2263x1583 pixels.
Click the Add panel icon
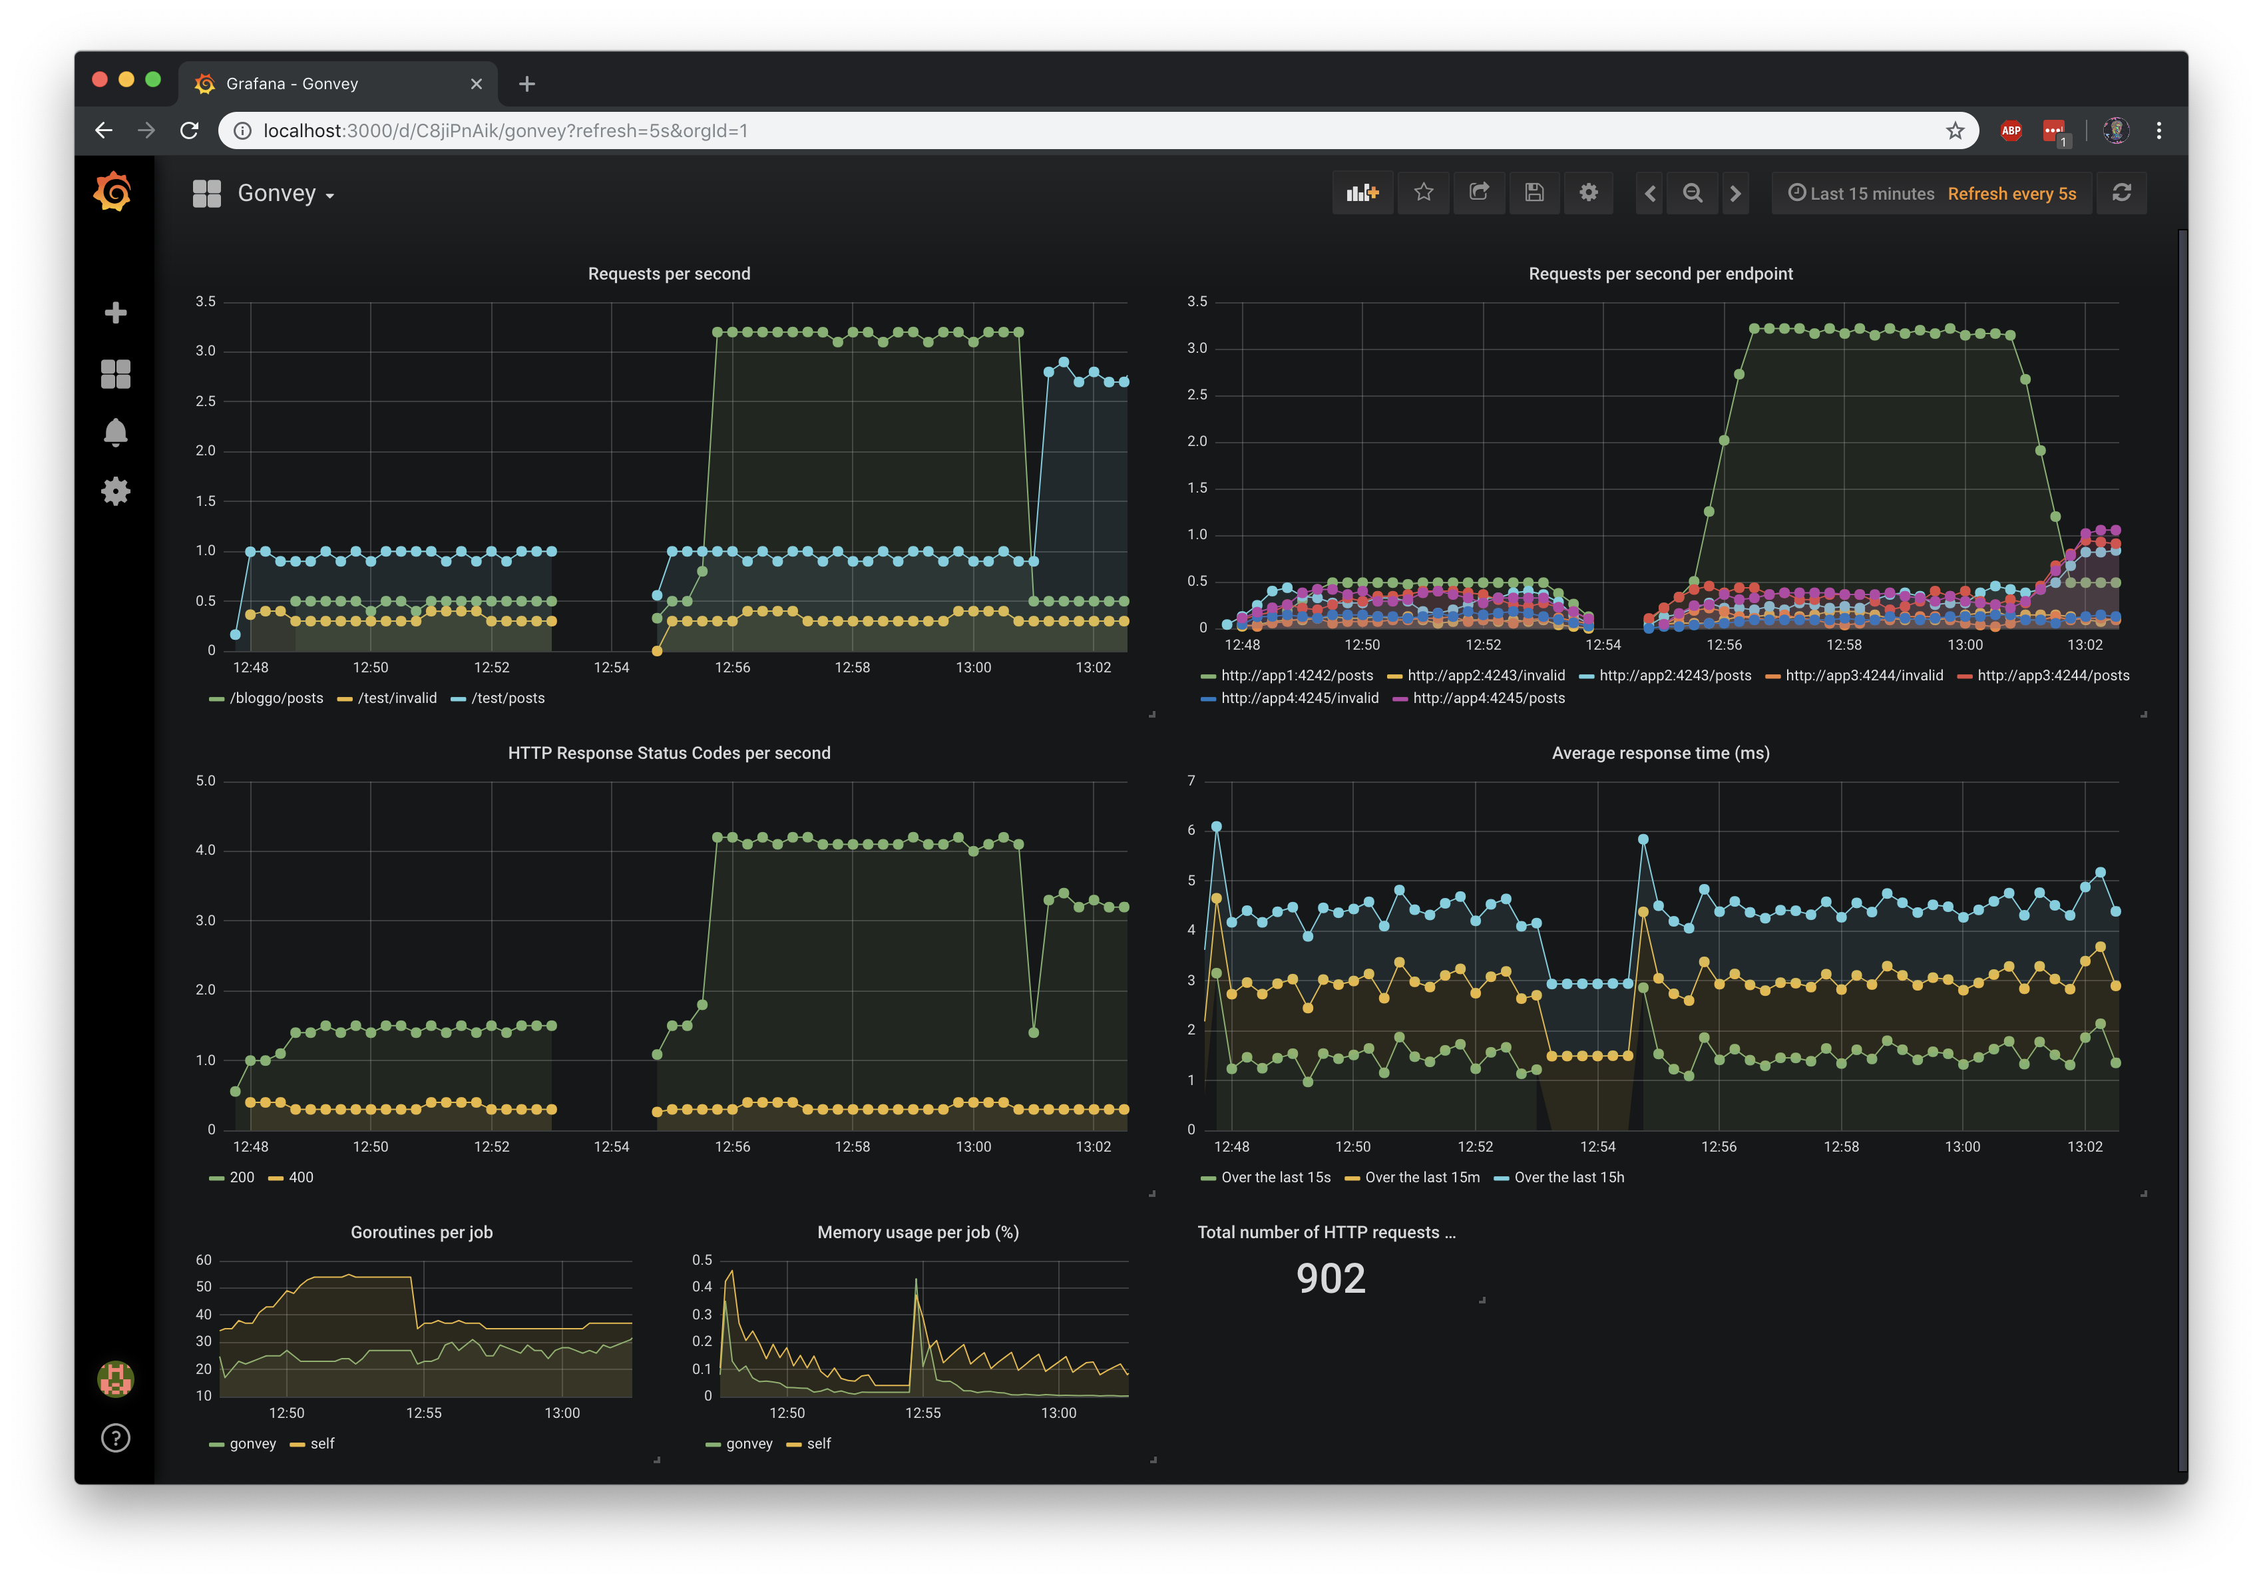[x=1362, y=193]
